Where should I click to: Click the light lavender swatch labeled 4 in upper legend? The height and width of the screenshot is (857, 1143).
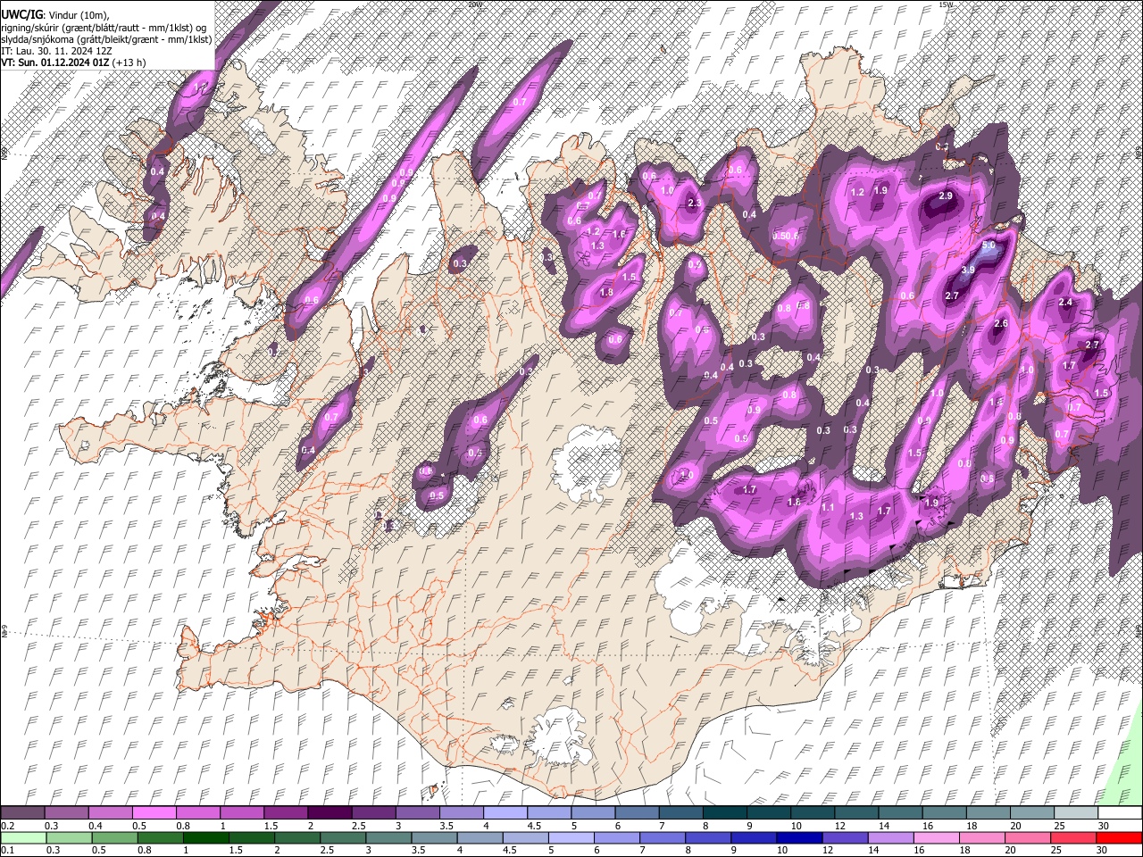tap(505, 813)
